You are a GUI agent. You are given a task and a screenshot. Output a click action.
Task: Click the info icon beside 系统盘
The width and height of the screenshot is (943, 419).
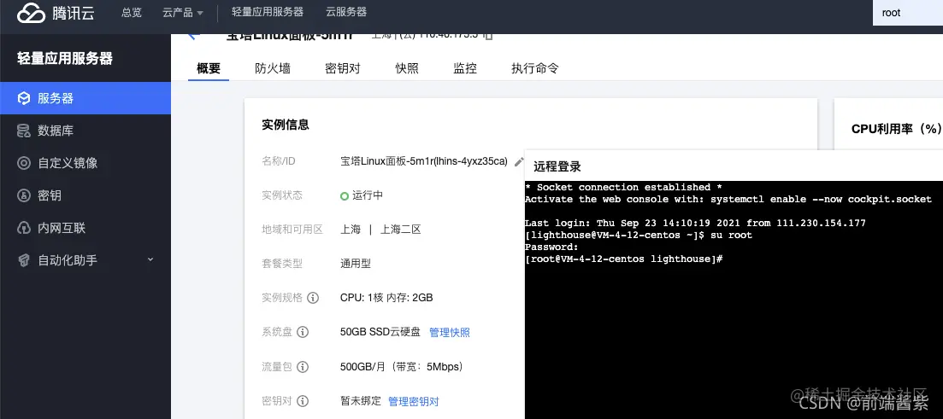(303, 332)
